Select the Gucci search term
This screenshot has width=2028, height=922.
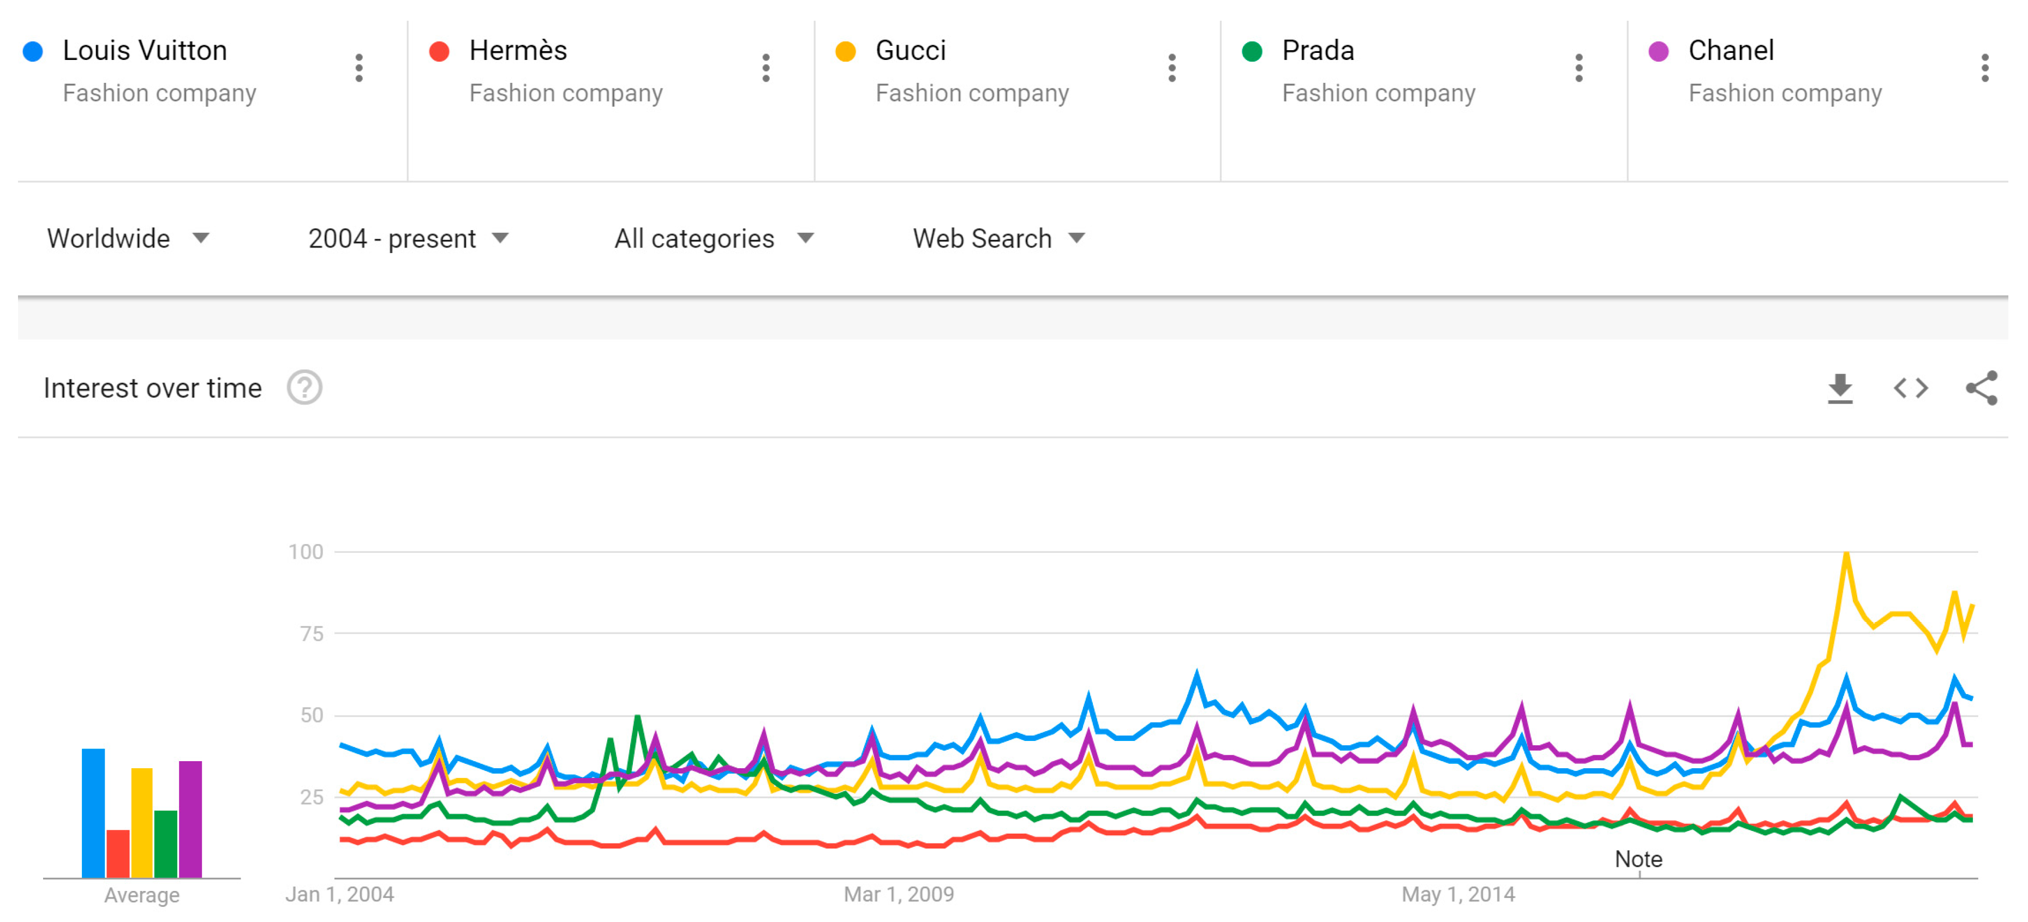(x=910, y=51)
